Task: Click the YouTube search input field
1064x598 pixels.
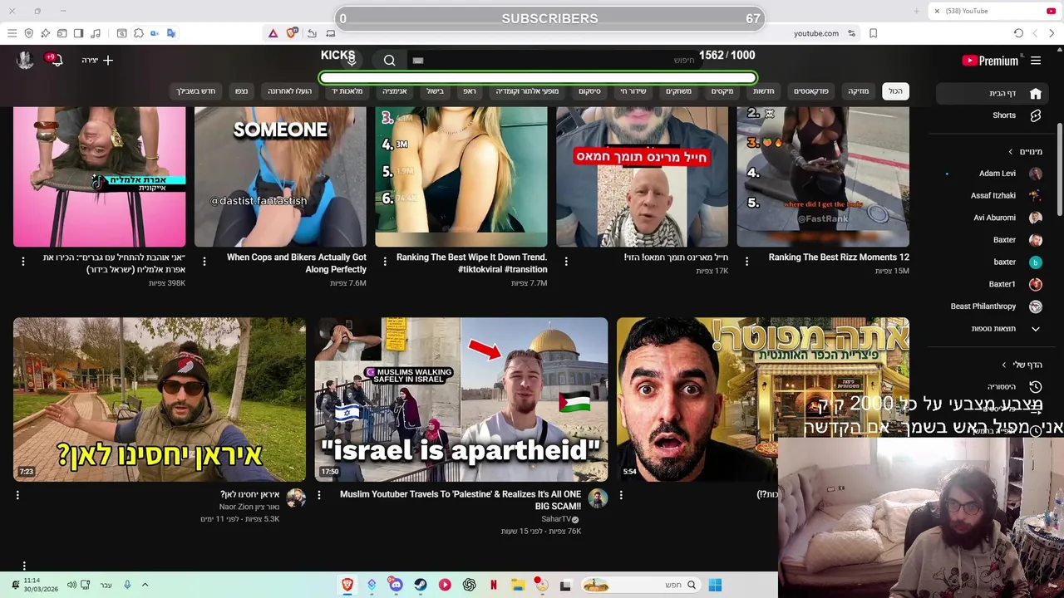Action: click(x=557, y=61)
